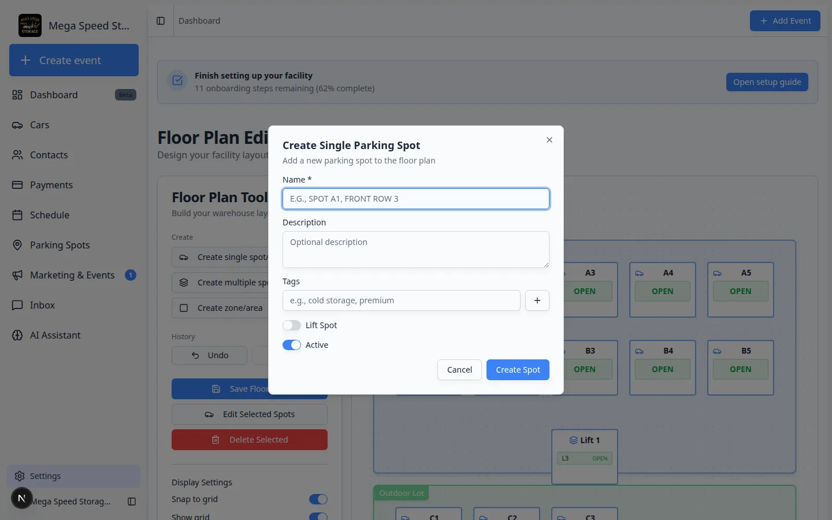
Task: Click the Parking Spots pin icon
Action: [x=17, y=245]
